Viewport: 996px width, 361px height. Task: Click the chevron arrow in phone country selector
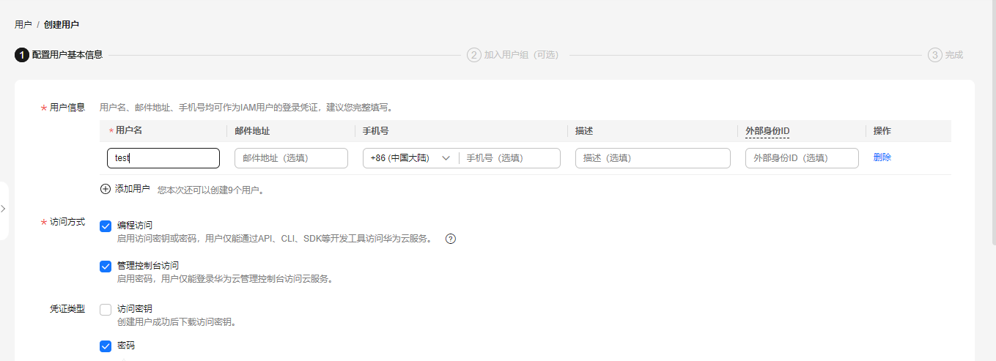tap(446, 158)
